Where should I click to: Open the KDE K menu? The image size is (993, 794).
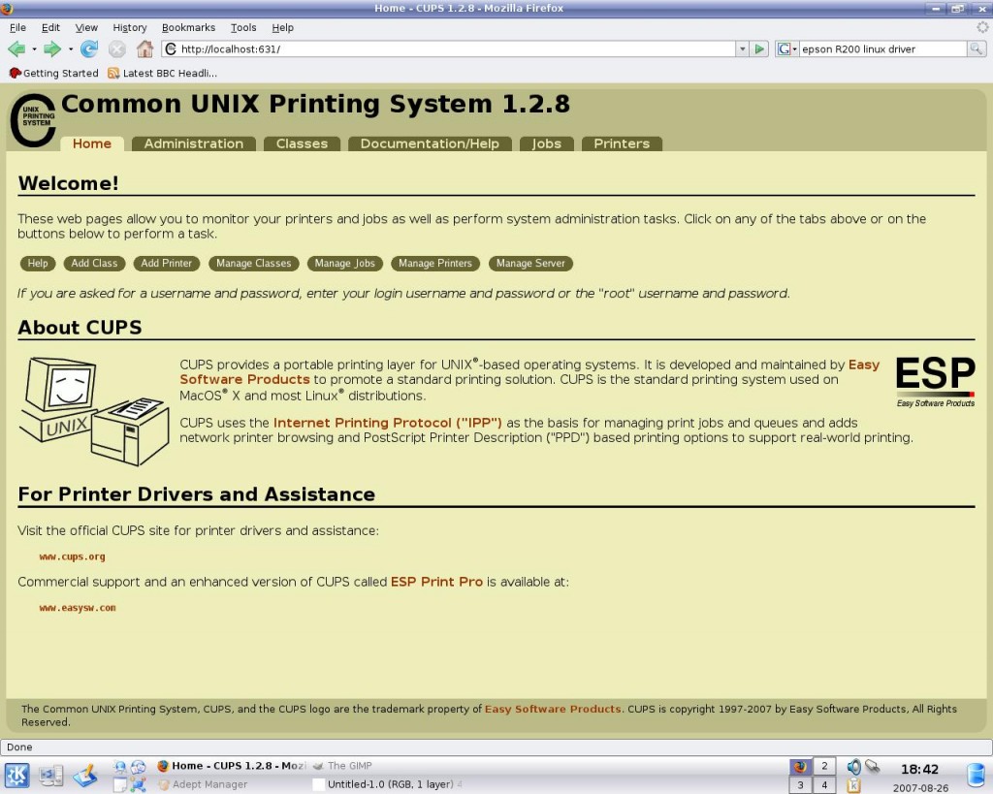pos(16,775)
